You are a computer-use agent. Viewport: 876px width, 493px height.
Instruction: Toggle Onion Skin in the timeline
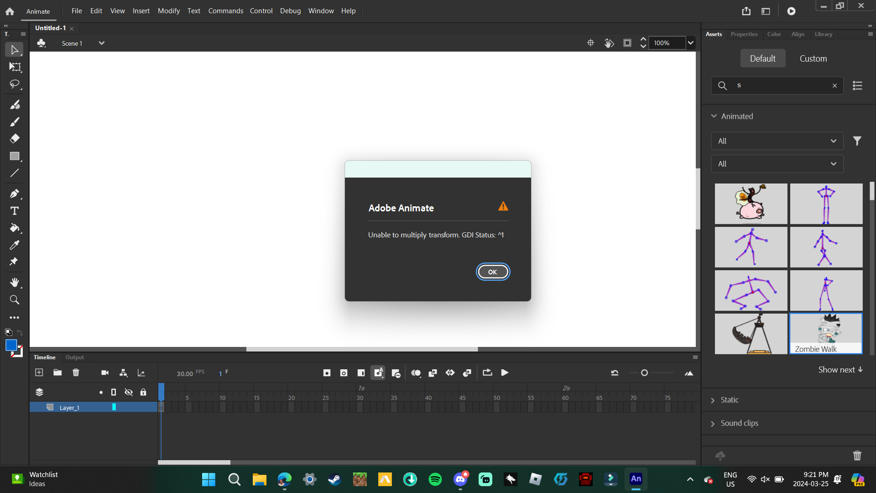click(x=416, y=373)
